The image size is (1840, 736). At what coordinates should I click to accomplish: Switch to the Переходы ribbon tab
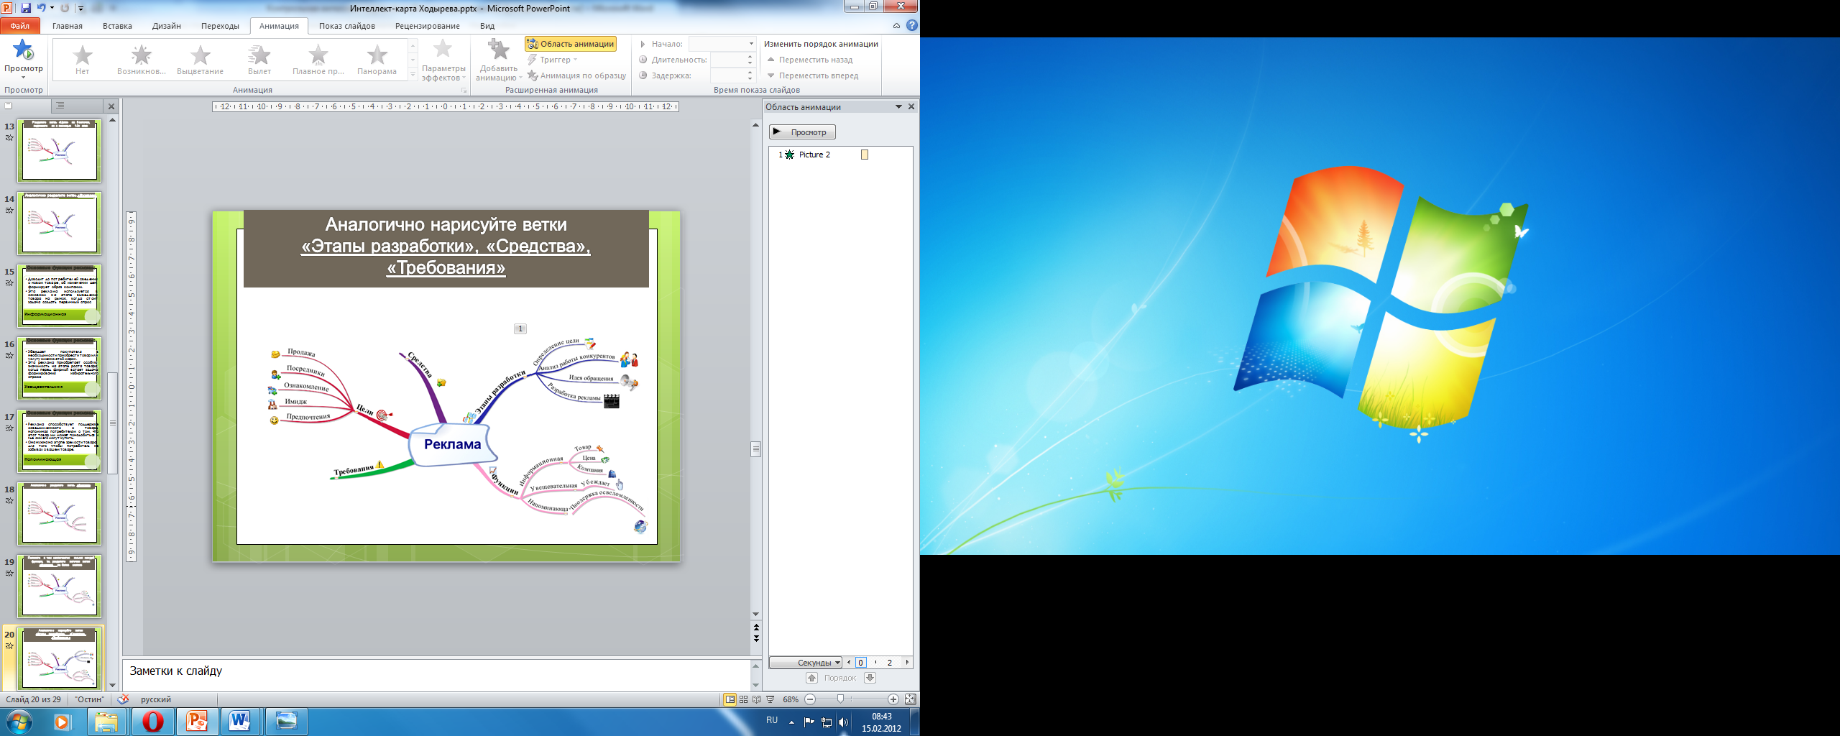click(x=220, y=26)
